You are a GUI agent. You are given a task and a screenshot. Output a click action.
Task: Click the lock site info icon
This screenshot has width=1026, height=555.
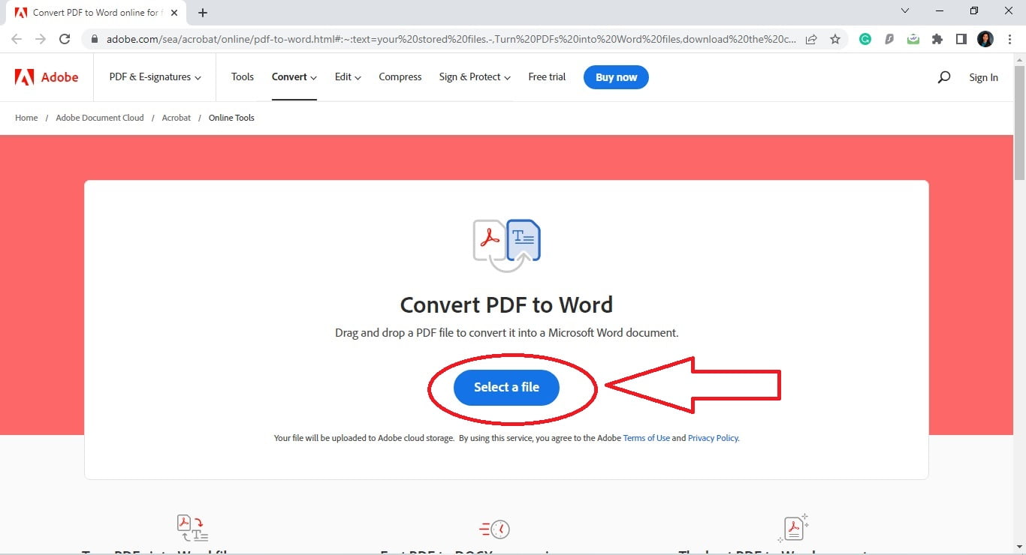coord(95,39)
